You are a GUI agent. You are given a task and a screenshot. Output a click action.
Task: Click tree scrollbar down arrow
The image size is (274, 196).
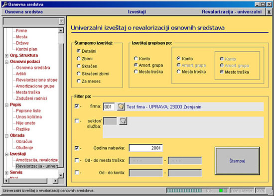point(61,175)
